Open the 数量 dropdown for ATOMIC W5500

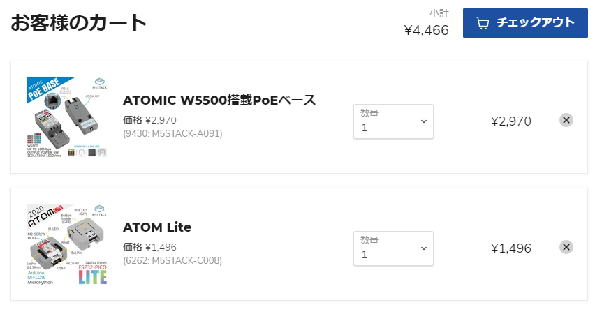393,121
